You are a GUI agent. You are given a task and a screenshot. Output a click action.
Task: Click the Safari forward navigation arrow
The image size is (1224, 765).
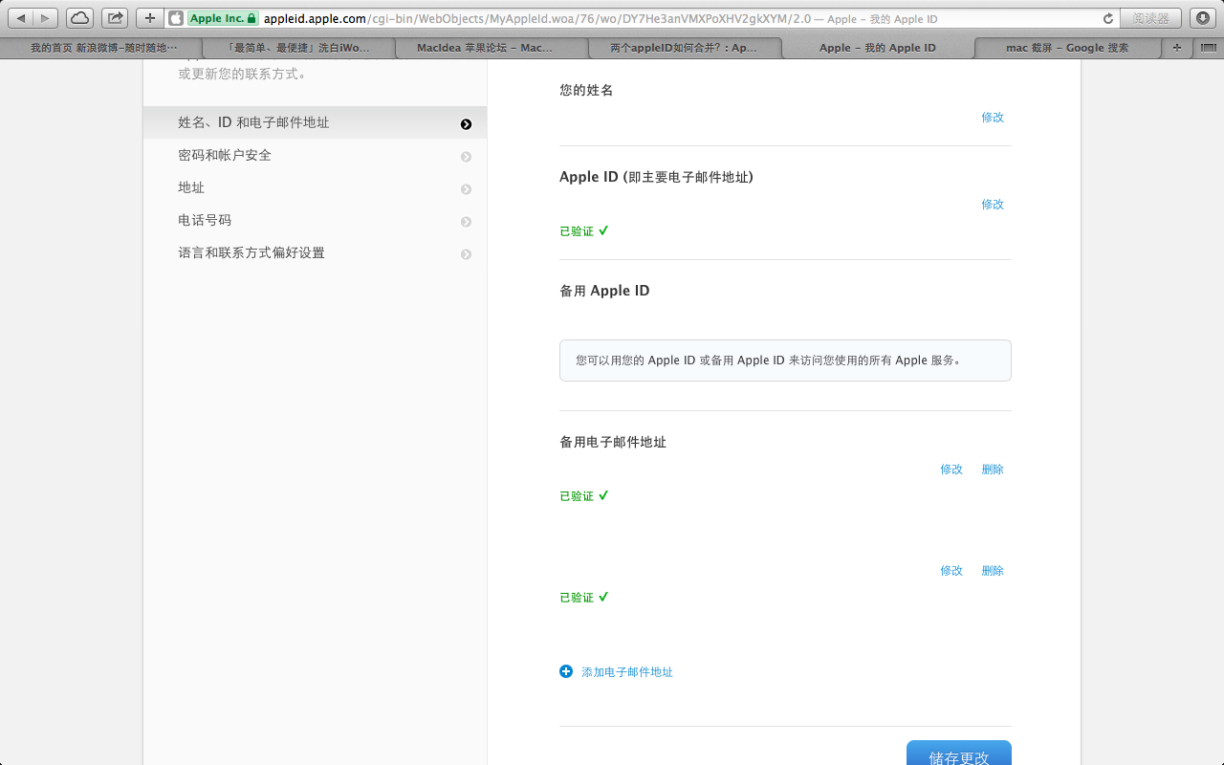pos(45,18)
